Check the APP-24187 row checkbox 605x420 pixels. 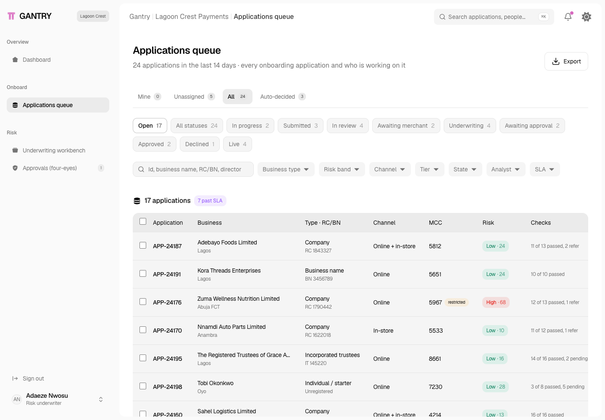click(143, 245)
